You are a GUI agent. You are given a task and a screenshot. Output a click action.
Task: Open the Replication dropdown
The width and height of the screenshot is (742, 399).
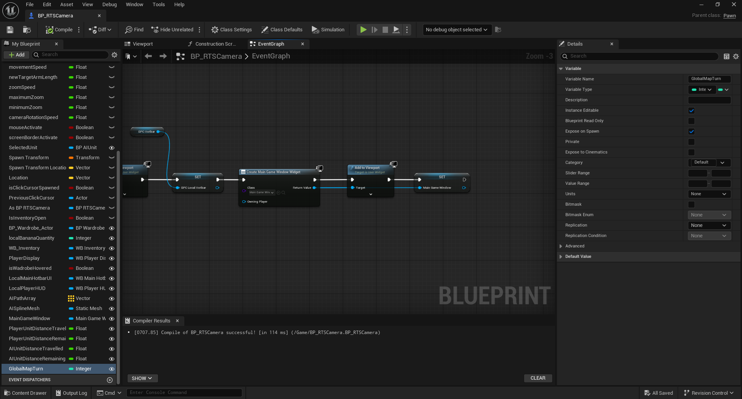[709, 225]
